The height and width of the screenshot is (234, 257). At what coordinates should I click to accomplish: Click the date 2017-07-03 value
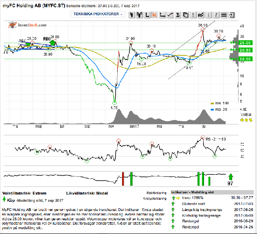click(244, 204)
